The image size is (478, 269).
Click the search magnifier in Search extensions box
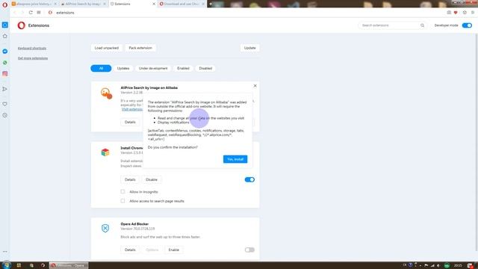pos(422,25)
